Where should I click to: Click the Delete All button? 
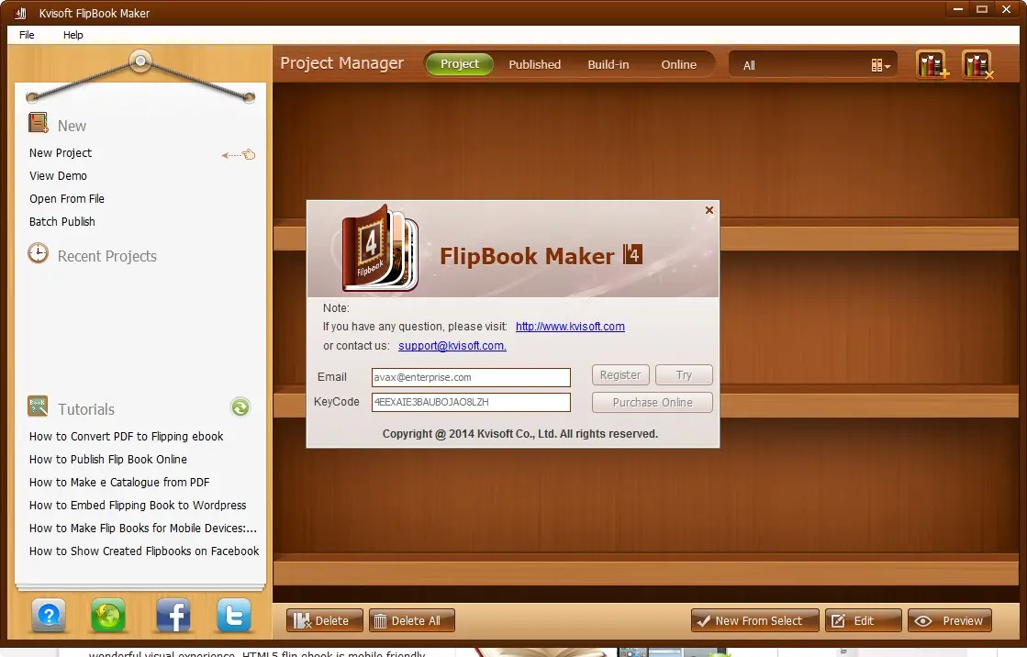tap(411, 620)
